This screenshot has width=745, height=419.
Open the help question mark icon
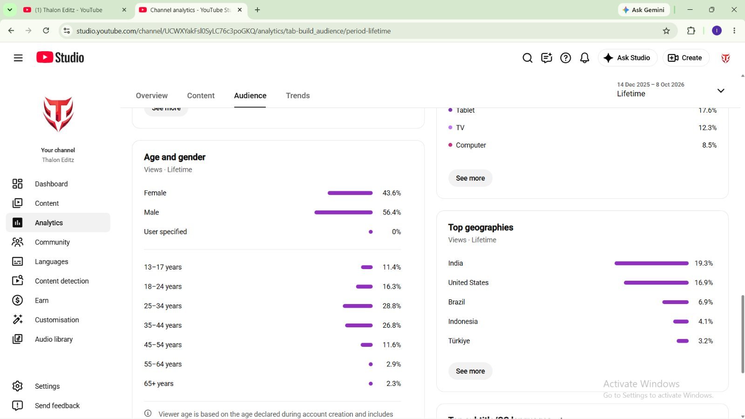(x=565, y=58)
